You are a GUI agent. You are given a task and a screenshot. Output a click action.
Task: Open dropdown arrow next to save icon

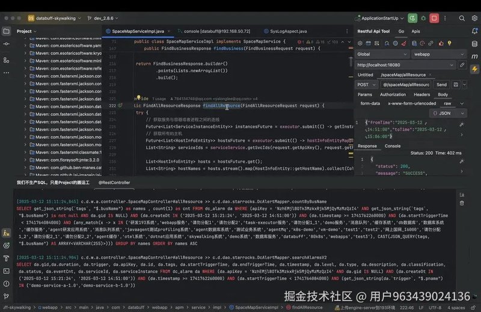pyautogui.click(x=464, y=85)
